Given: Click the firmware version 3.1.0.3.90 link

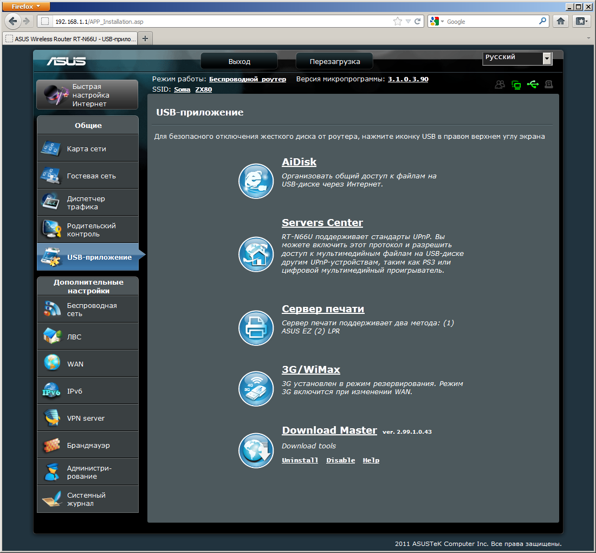Looking at the screenshot, I should (x=408, y=79).
